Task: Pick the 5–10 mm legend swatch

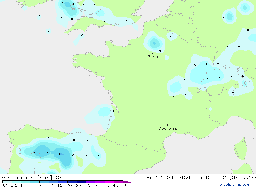Action: tap(44, 182)
